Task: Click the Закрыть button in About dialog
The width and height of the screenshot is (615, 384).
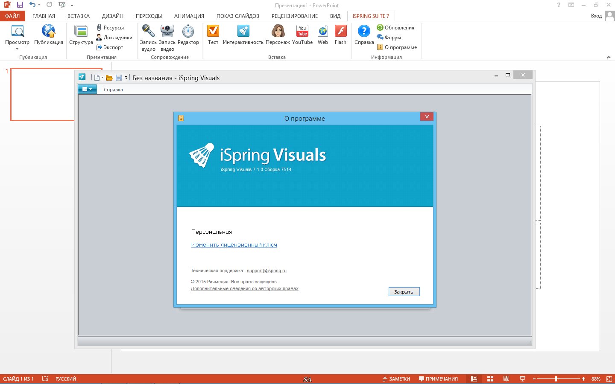Action: 404,292
